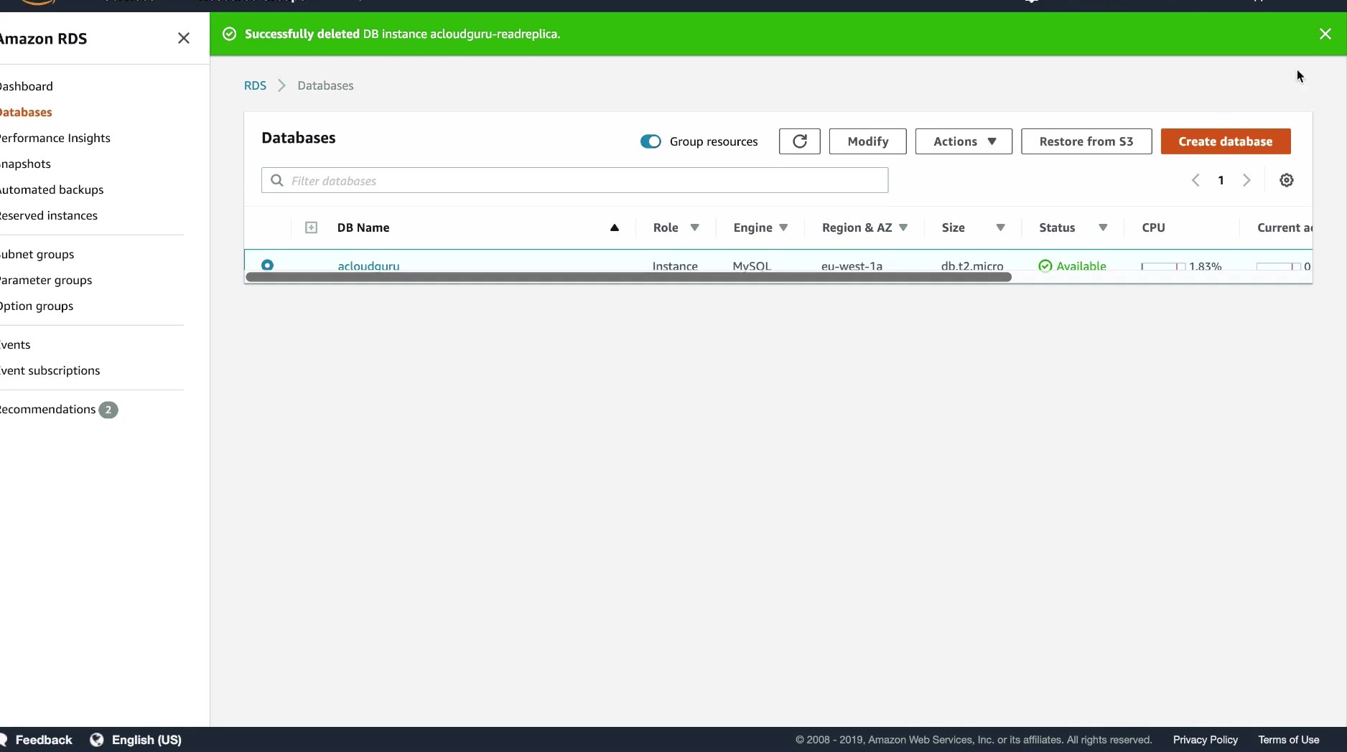Image resolution: width=1347 pixels, height=752 pixels.
Task: Click the db.t2.micro size cell
Action: point(972,265)
